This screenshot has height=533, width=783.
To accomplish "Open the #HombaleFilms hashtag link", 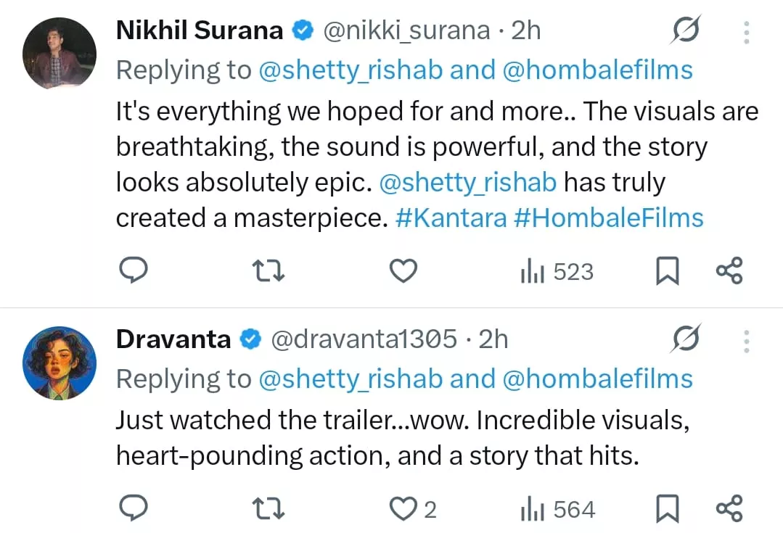I will [x=608, y=218].
